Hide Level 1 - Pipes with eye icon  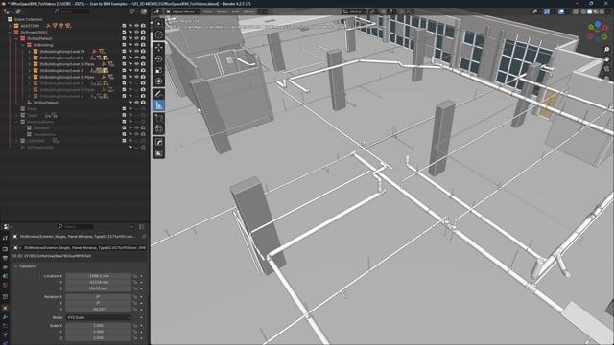[x=136, y=64]
